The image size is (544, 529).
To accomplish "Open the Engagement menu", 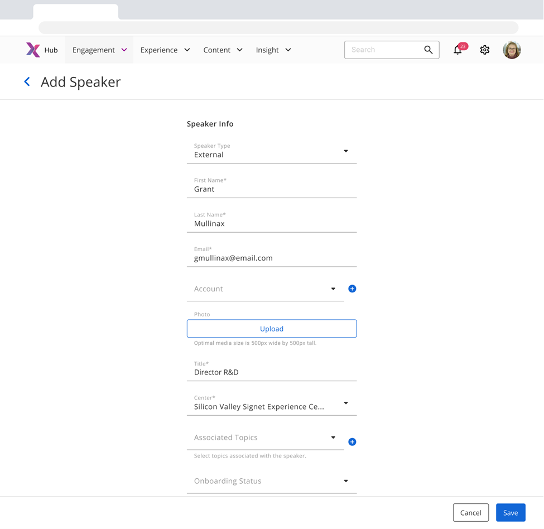I will click(99, 50).
